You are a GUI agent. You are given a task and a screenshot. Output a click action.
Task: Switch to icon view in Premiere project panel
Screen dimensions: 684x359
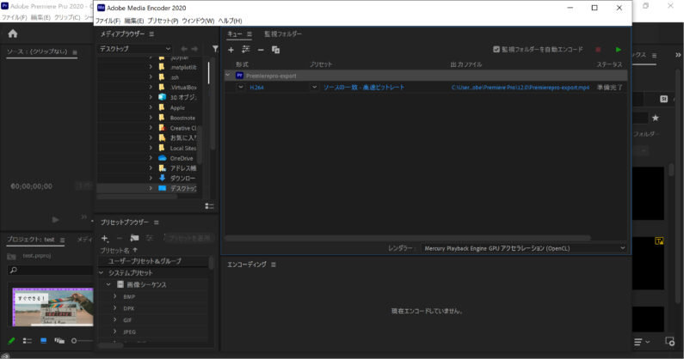43,341
